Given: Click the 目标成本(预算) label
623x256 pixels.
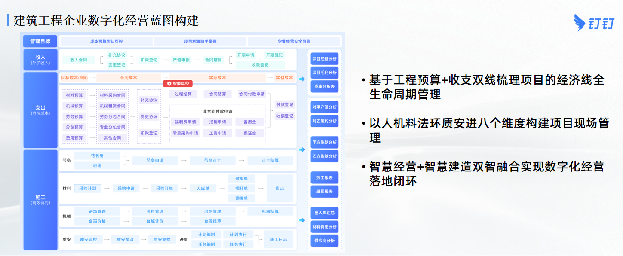Looking at the screenshot, I should point(74,78).
